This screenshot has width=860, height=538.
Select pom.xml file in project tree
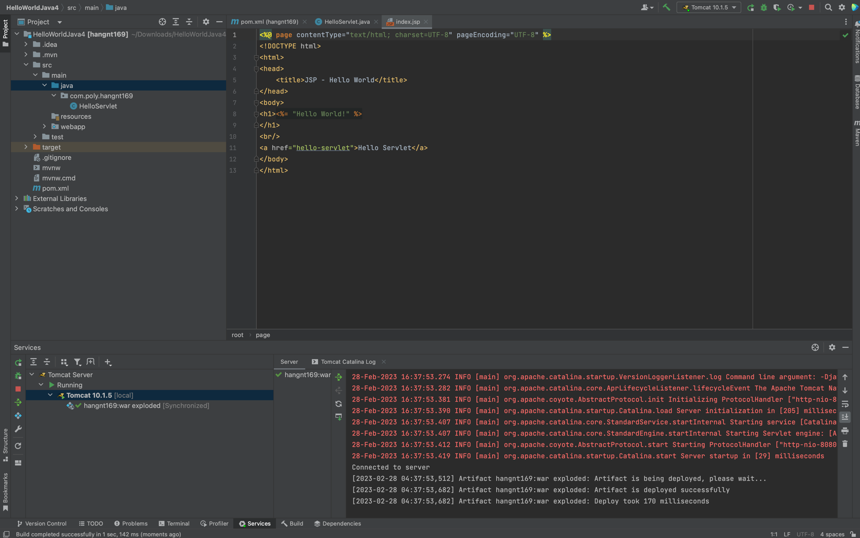point(55,188)
